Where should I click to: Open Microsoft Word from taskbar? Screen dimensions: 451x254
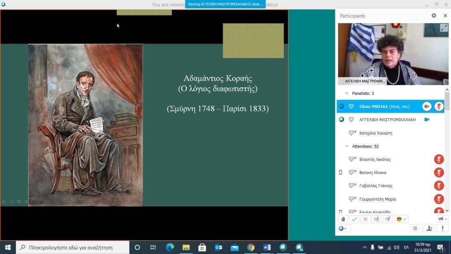point(267,247)
